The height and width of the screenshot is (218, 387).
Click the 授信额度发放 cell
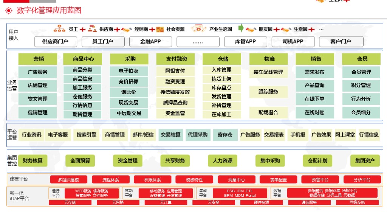(x=175, y=92)
